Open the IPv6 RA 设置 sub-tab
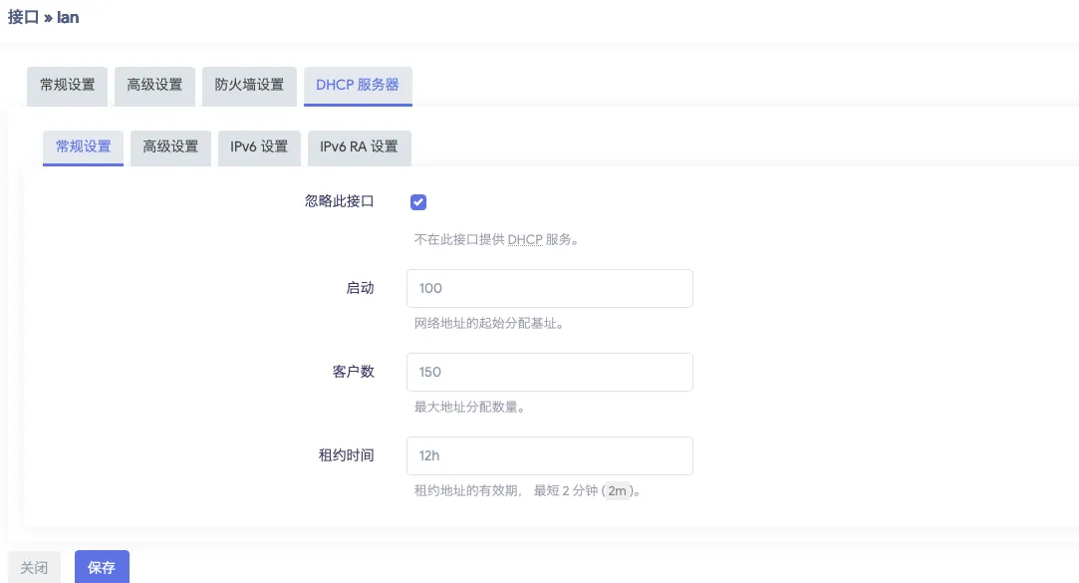This screenshot has width=1079, height=583. click(359, 147)
